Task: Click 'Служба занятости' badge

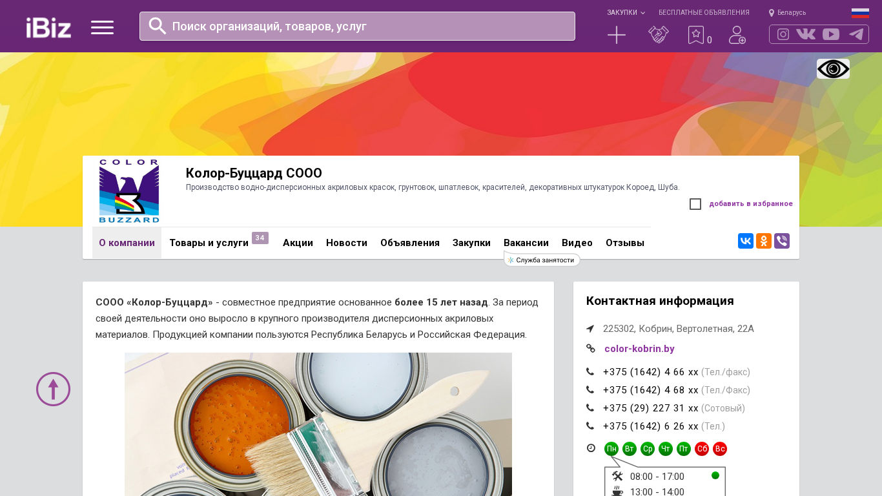Action: [x=542, y=260]
